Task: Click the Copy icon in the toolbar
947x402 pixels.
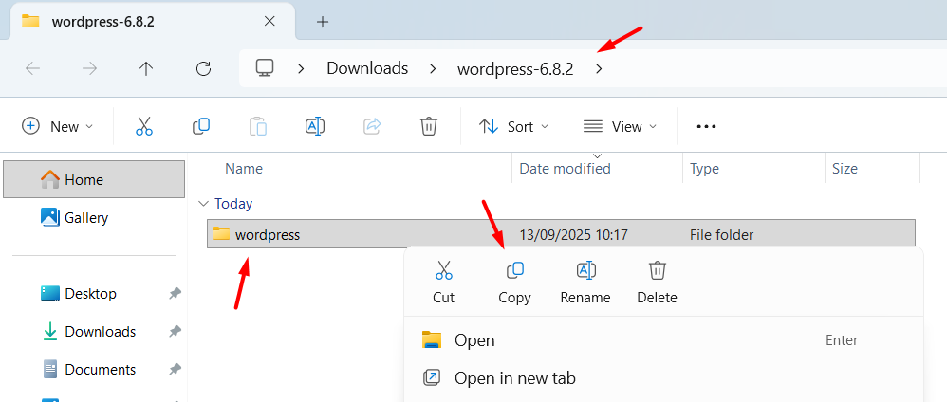Action: tap(201, 126)
